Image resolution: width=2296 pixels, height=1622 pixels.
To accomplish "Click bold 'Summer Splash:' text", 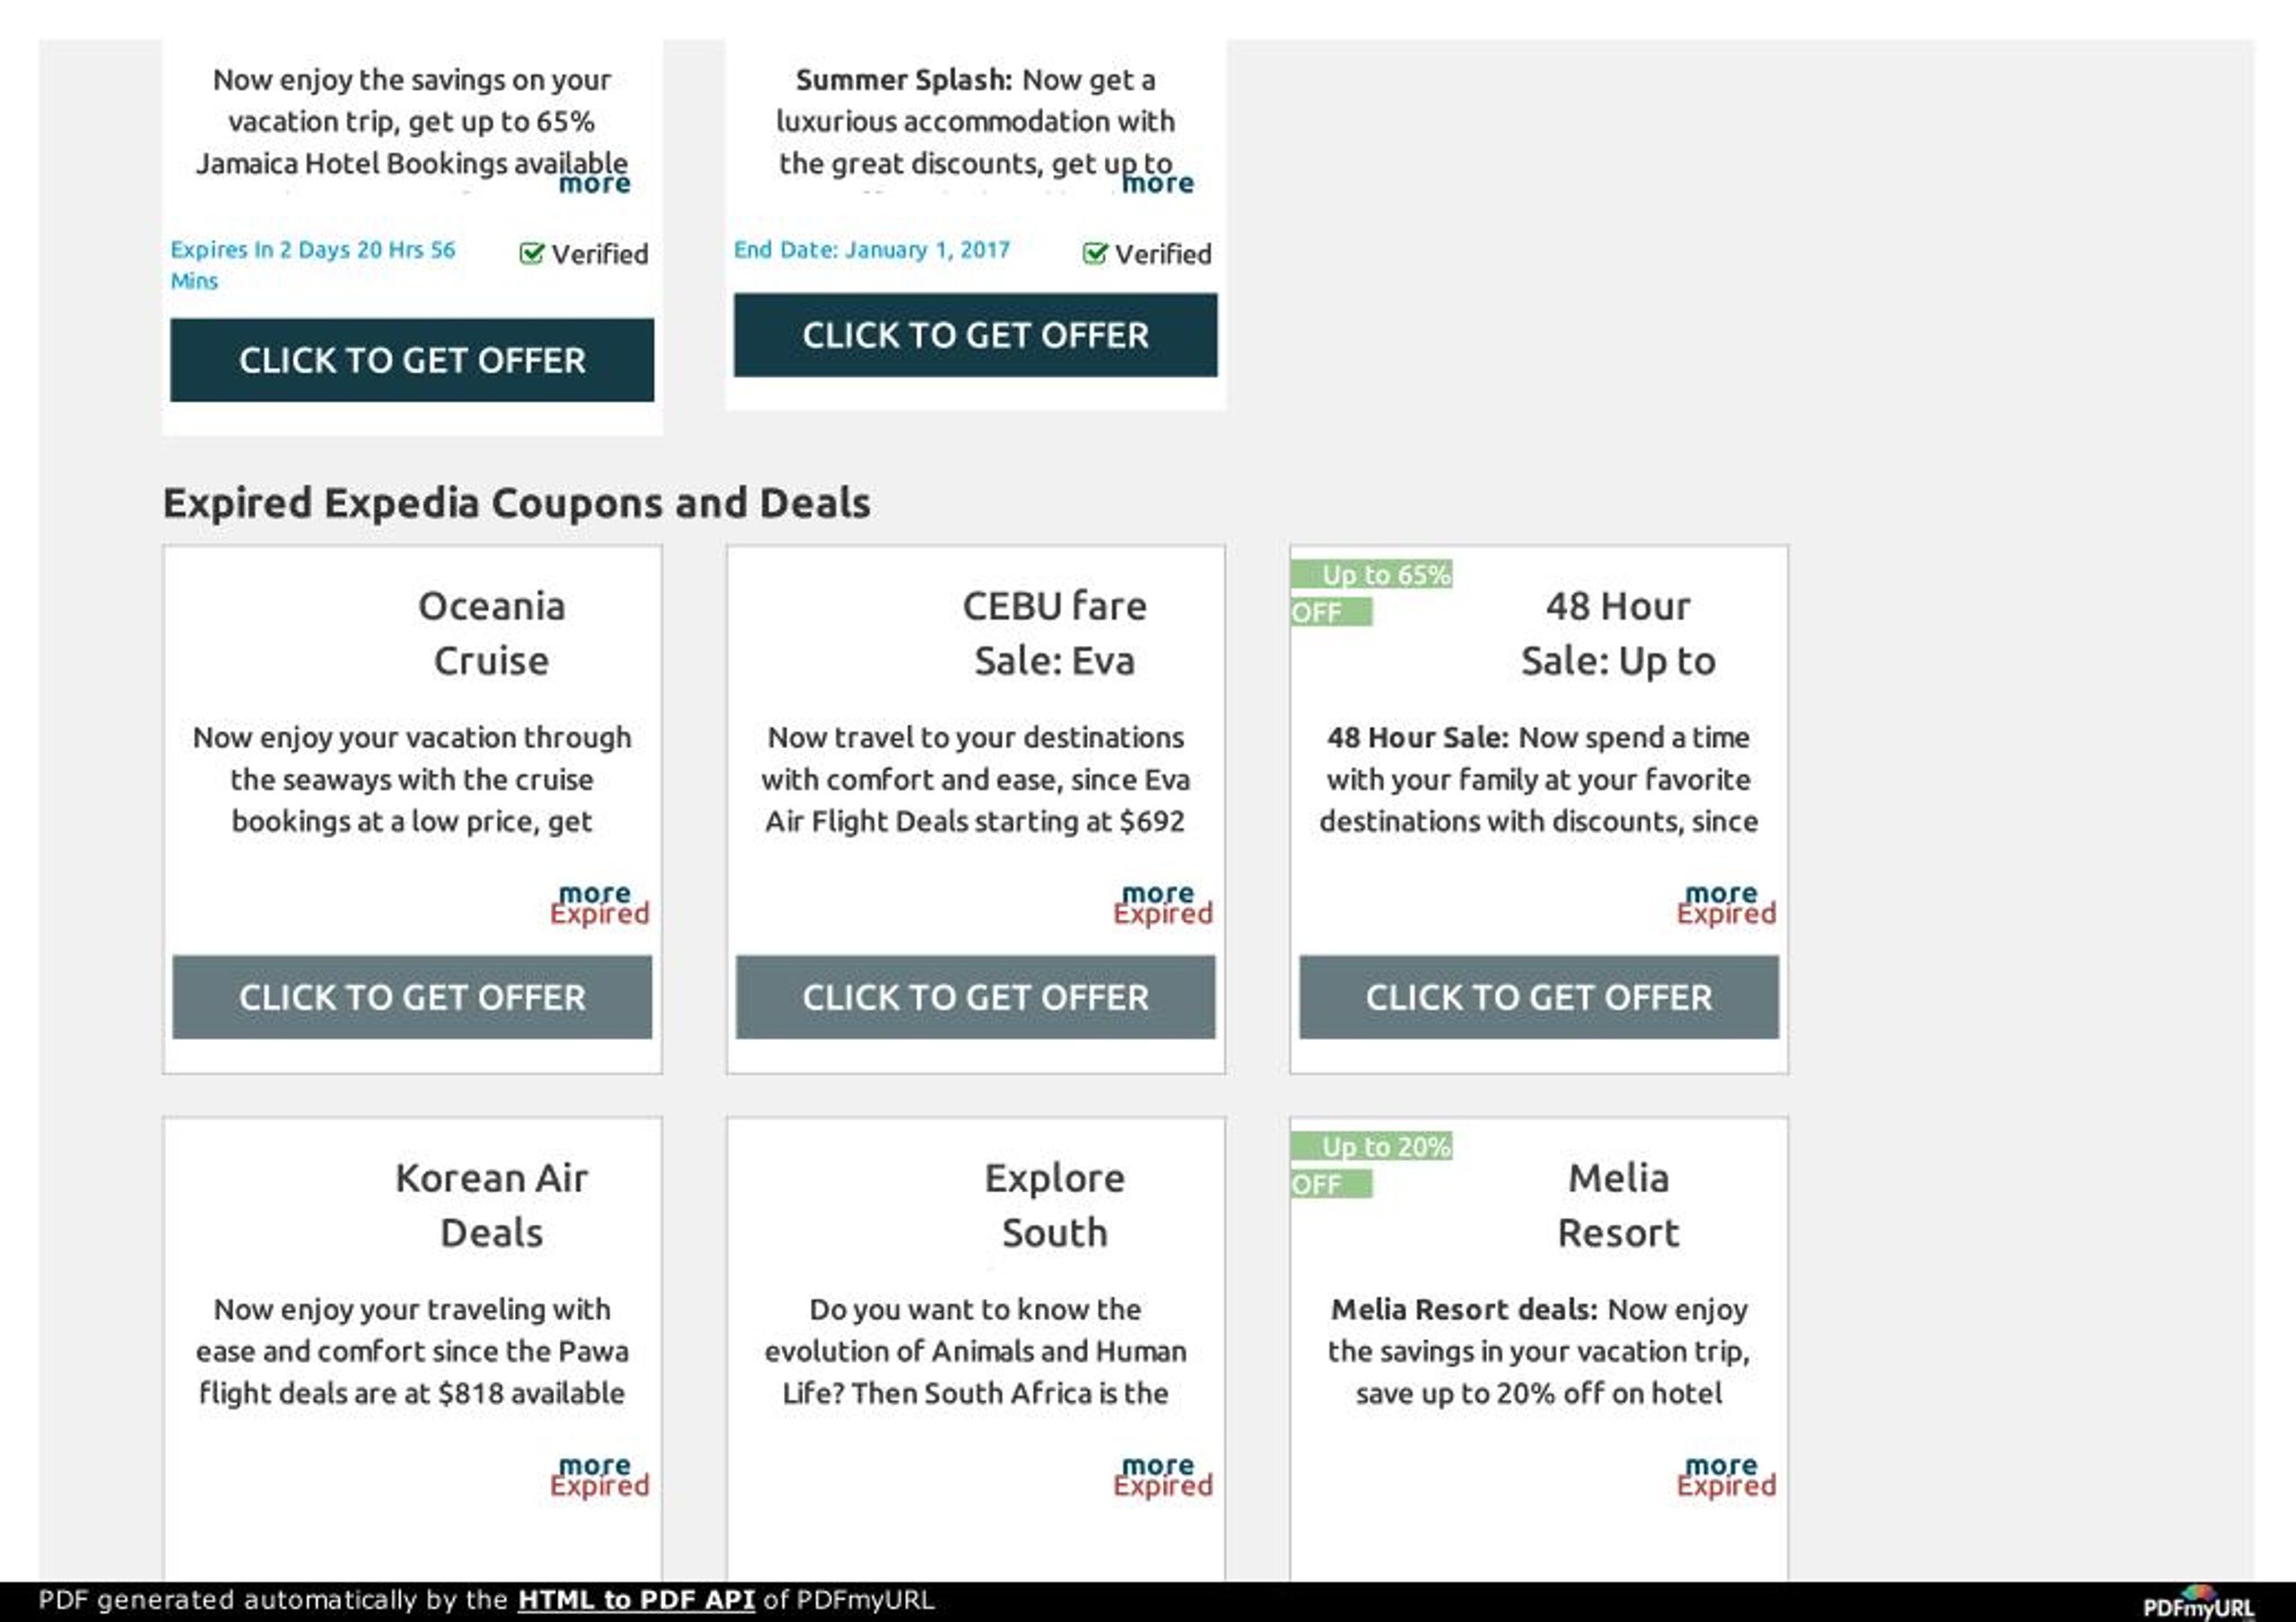I will [904, 80].
